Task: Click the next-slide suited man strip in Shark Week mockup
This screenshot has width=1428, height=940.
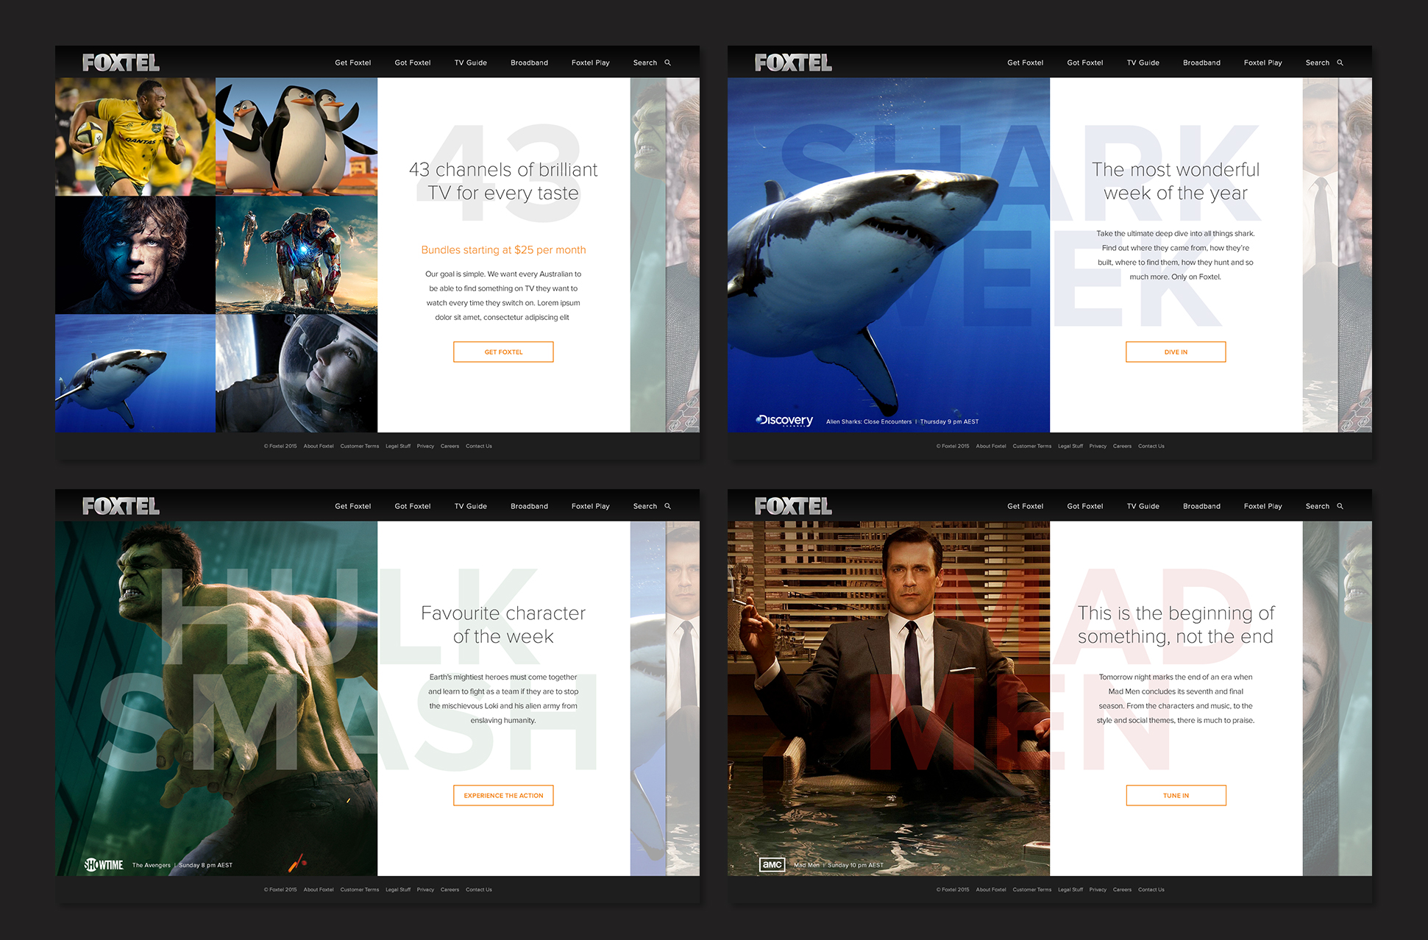Action: 1321,254
